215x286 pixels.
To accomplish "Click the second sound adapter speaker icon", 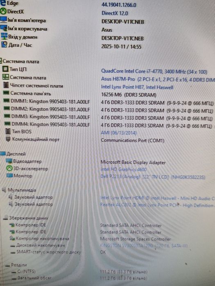I will pos(11,204).
